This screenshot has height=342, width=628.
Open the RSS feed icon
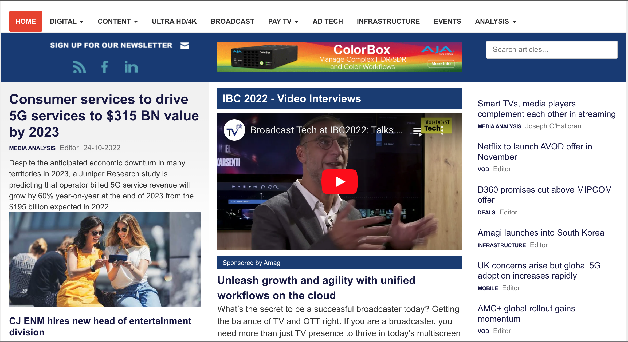(x=79, y=67)
